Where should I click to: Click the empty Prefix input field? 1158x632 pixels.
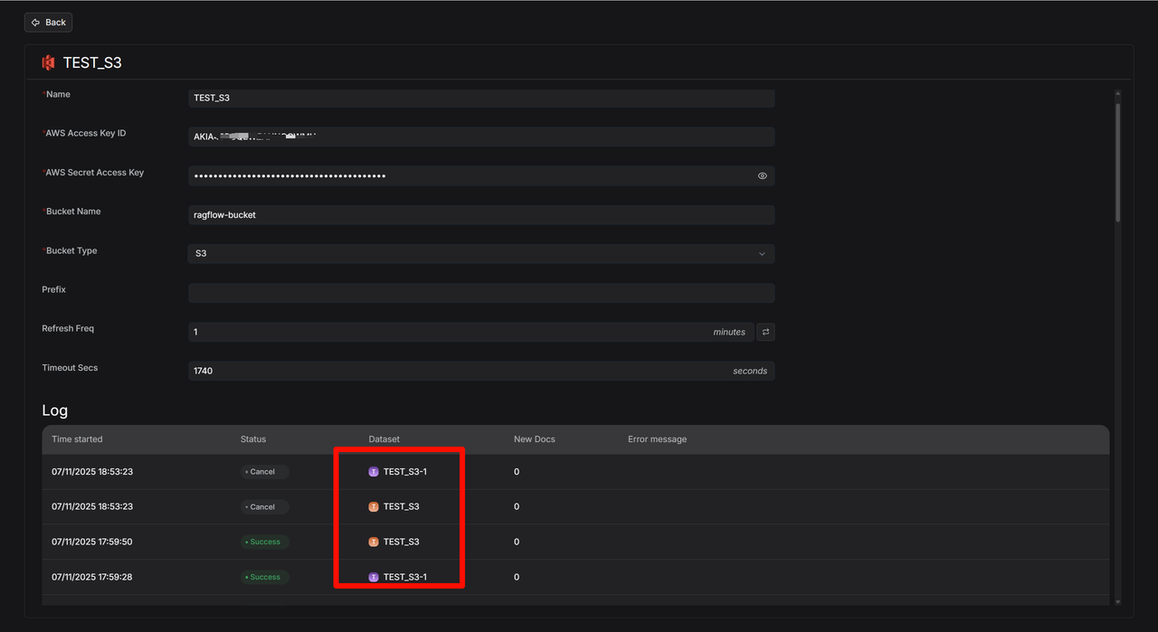coord(481,293)
